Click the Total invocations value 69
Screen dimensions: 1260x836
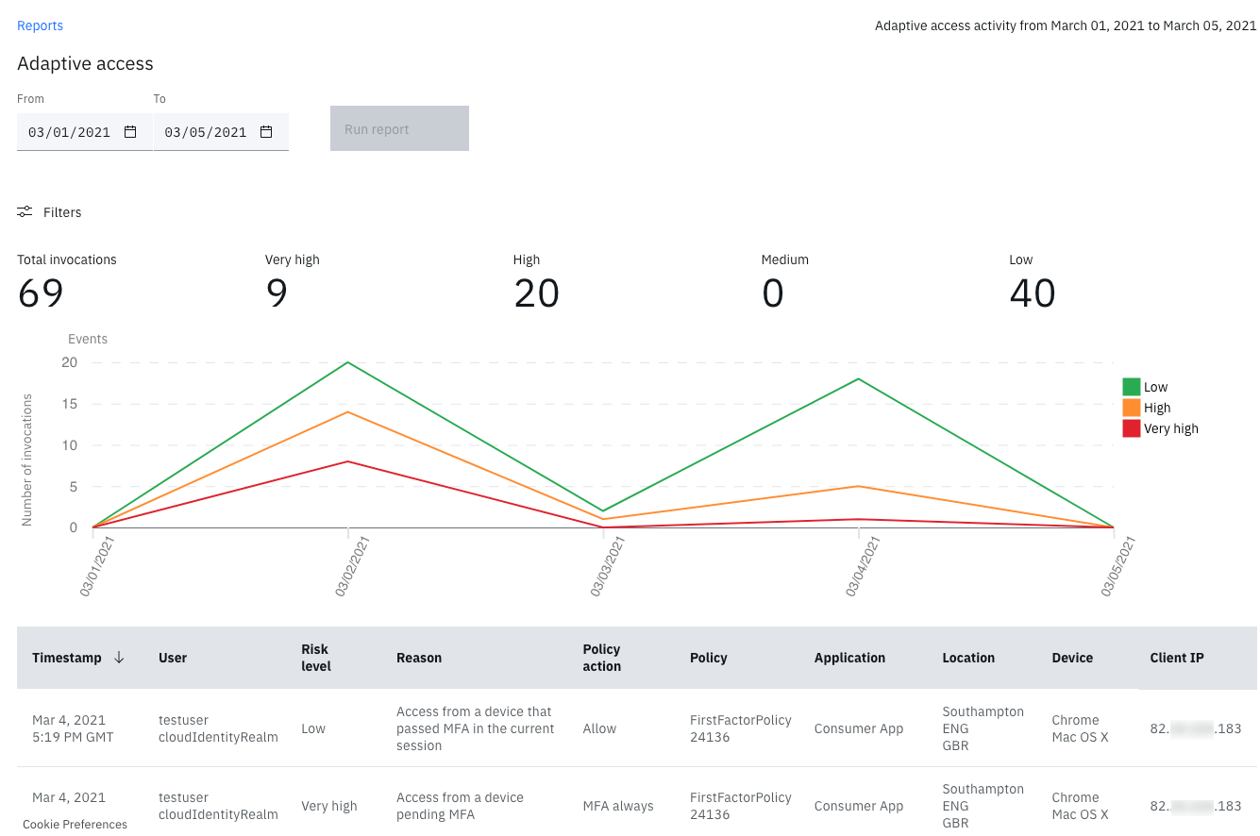pyautogui.click(x=41, y=293)
